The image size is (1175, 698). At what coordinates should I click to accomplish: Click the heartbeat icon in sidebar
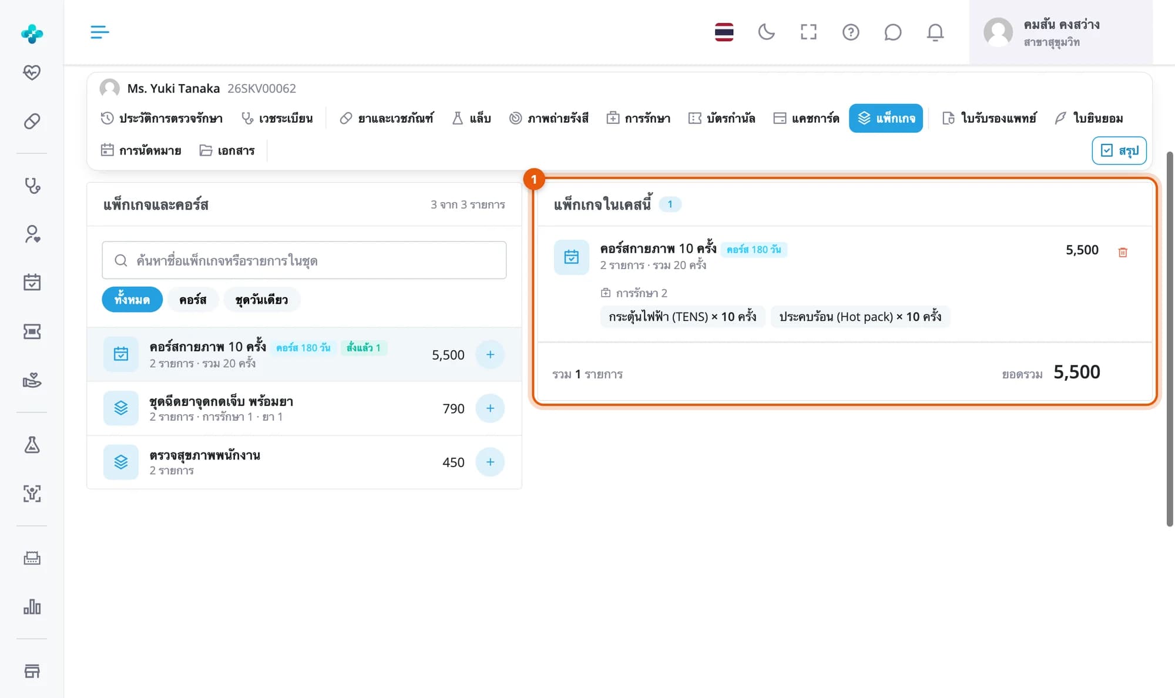32,72
